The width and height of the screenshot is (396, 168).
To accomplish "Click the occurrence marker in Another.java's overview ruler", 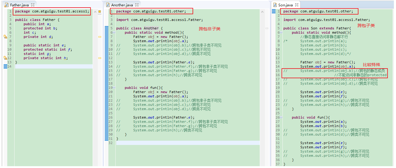I will click(267, 28).
